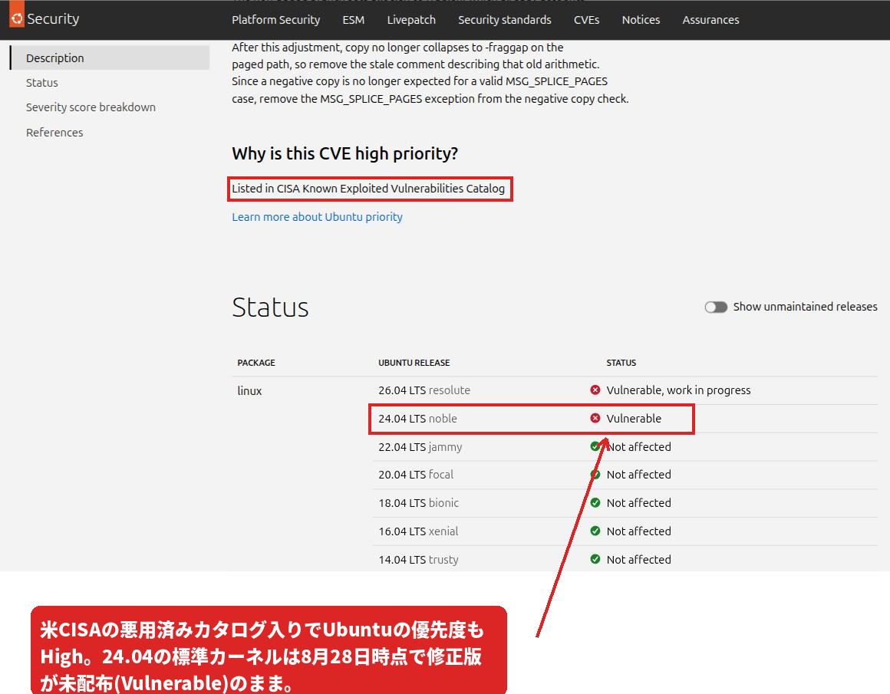
Task: Click the STATUS column header
Action: click(621, 363)
